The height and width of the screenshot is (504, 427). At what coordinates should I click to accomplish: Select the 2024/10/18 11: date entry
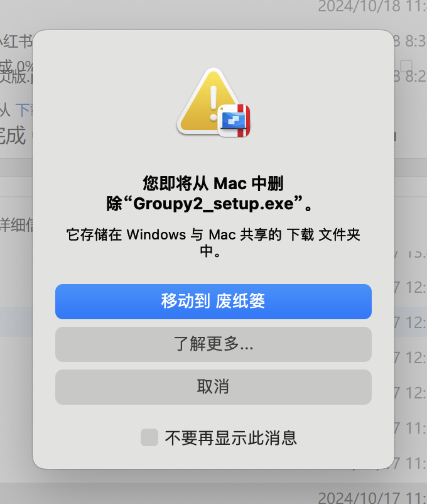tap(372, 6)
